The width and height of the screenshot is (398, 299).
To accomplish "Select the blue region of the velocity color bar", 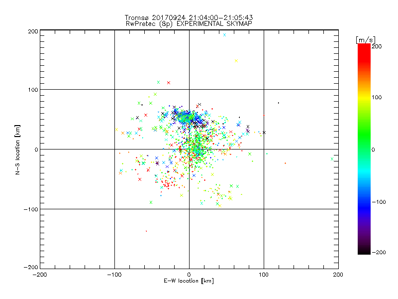I will [x=364, y=203].
